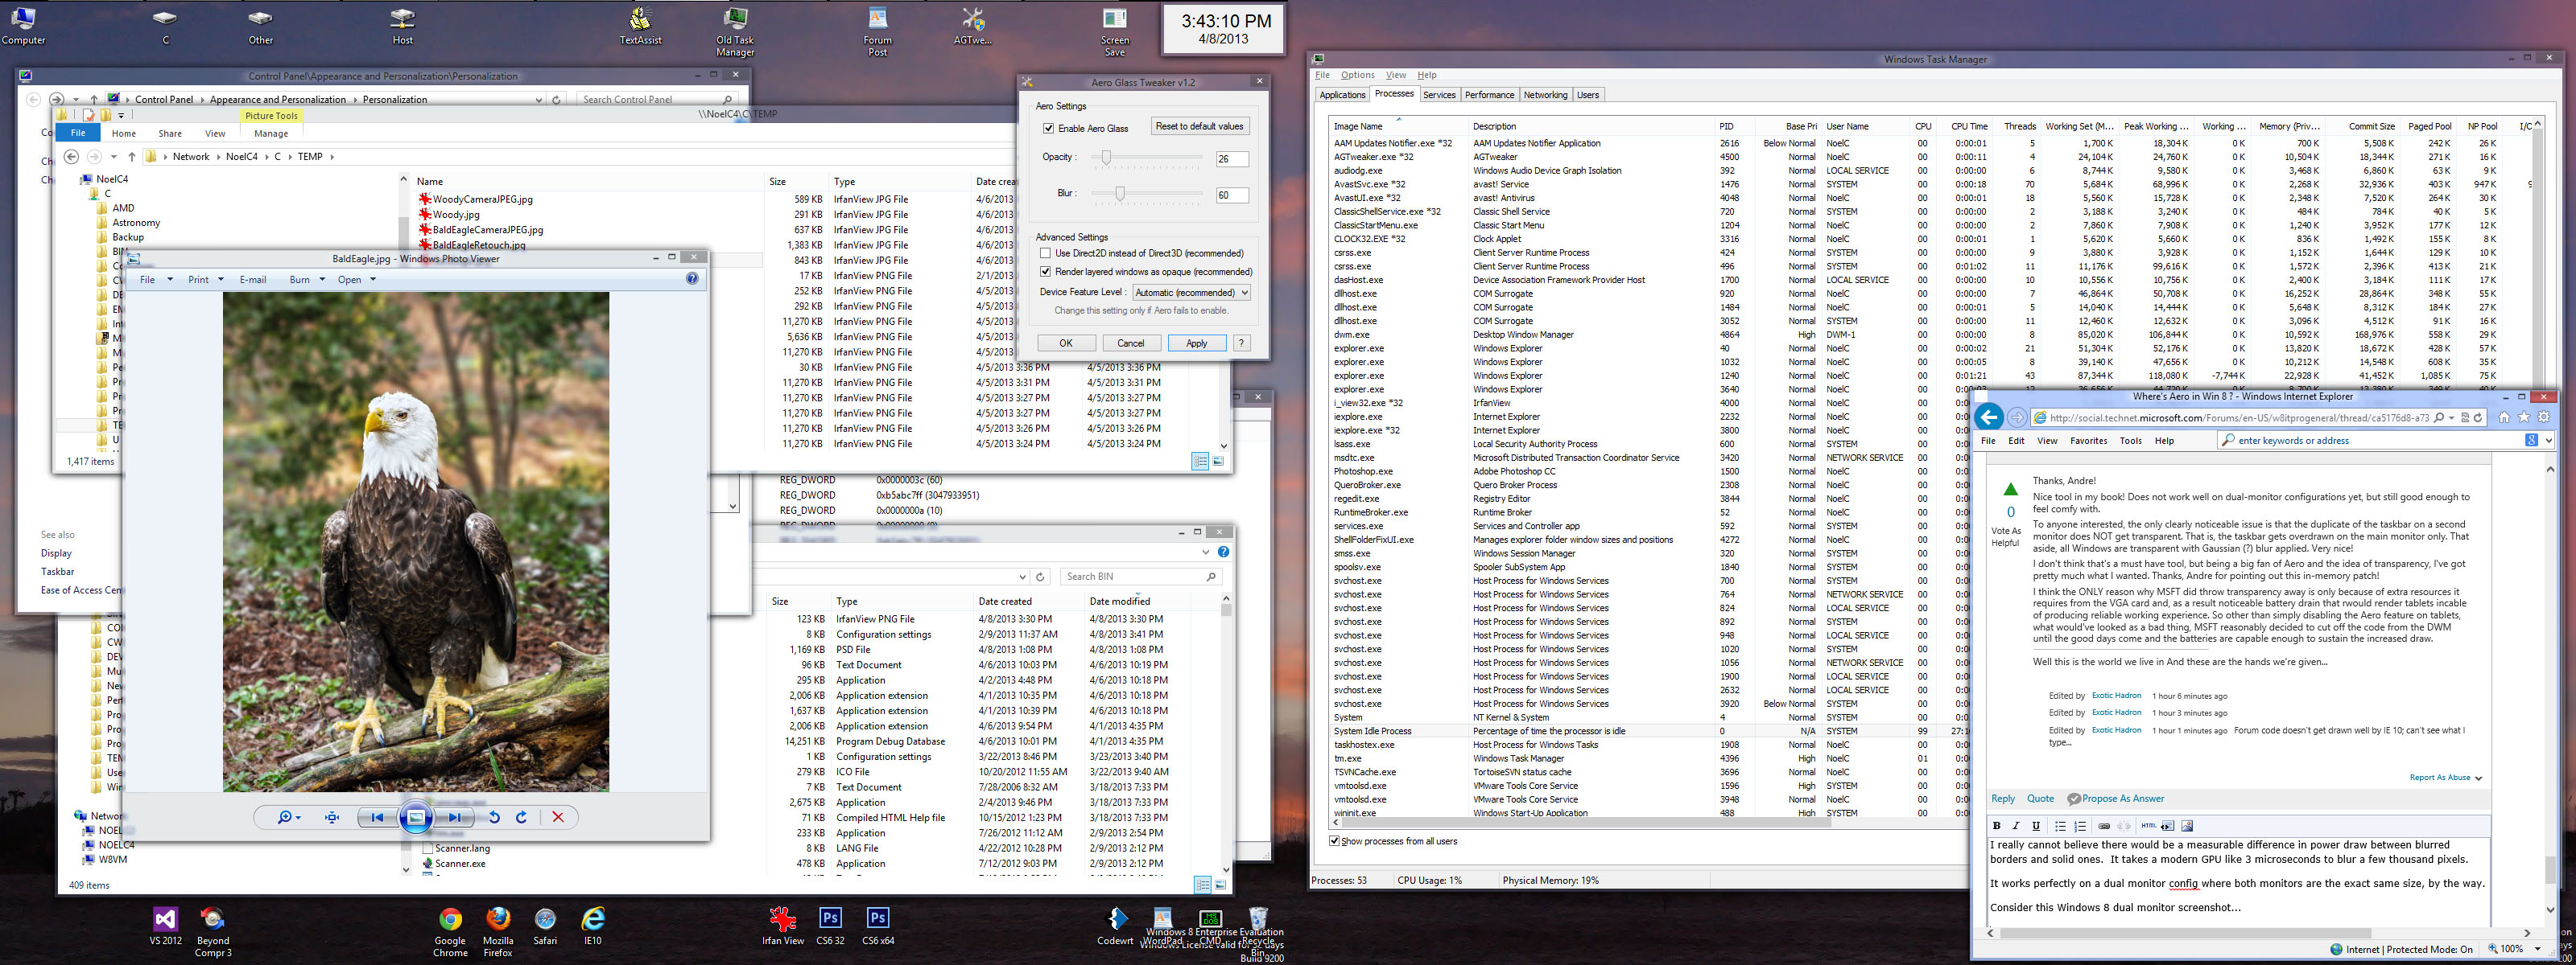The height and width of the screenshot is (965, 2576).
Task: Open Internet Explorer tools gear icon
Action: pos(2543,417)
